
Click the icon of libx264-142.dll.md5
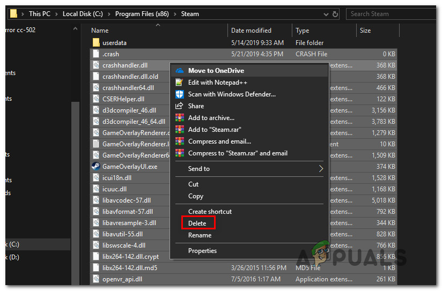pyautogui.click(x=96, y=267)
